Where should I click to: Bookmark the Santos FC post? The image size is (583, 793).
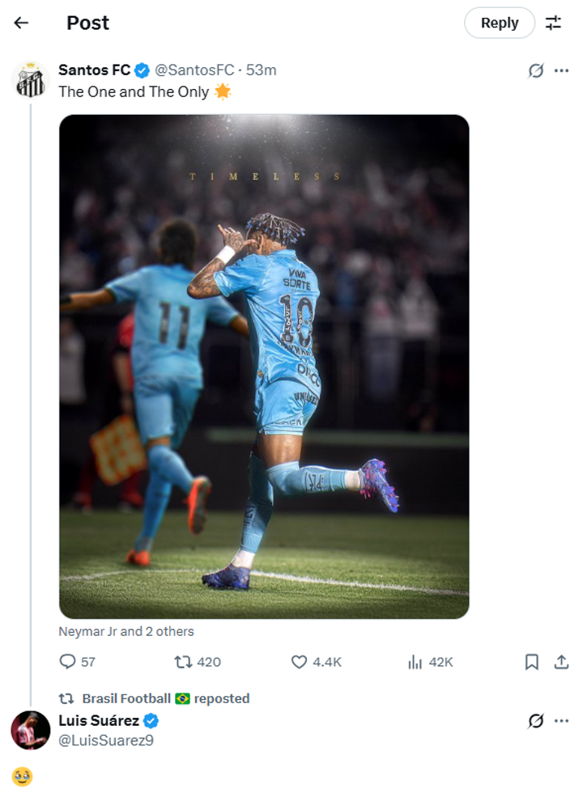[x=532, y=662]
